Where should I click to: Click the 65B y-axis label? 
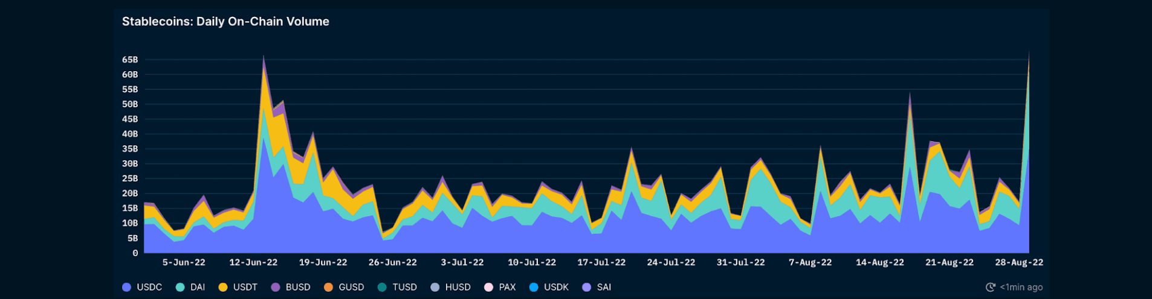130,60
